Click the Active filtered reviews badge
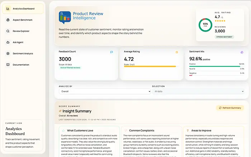251x157 pixels. (70, 68)
